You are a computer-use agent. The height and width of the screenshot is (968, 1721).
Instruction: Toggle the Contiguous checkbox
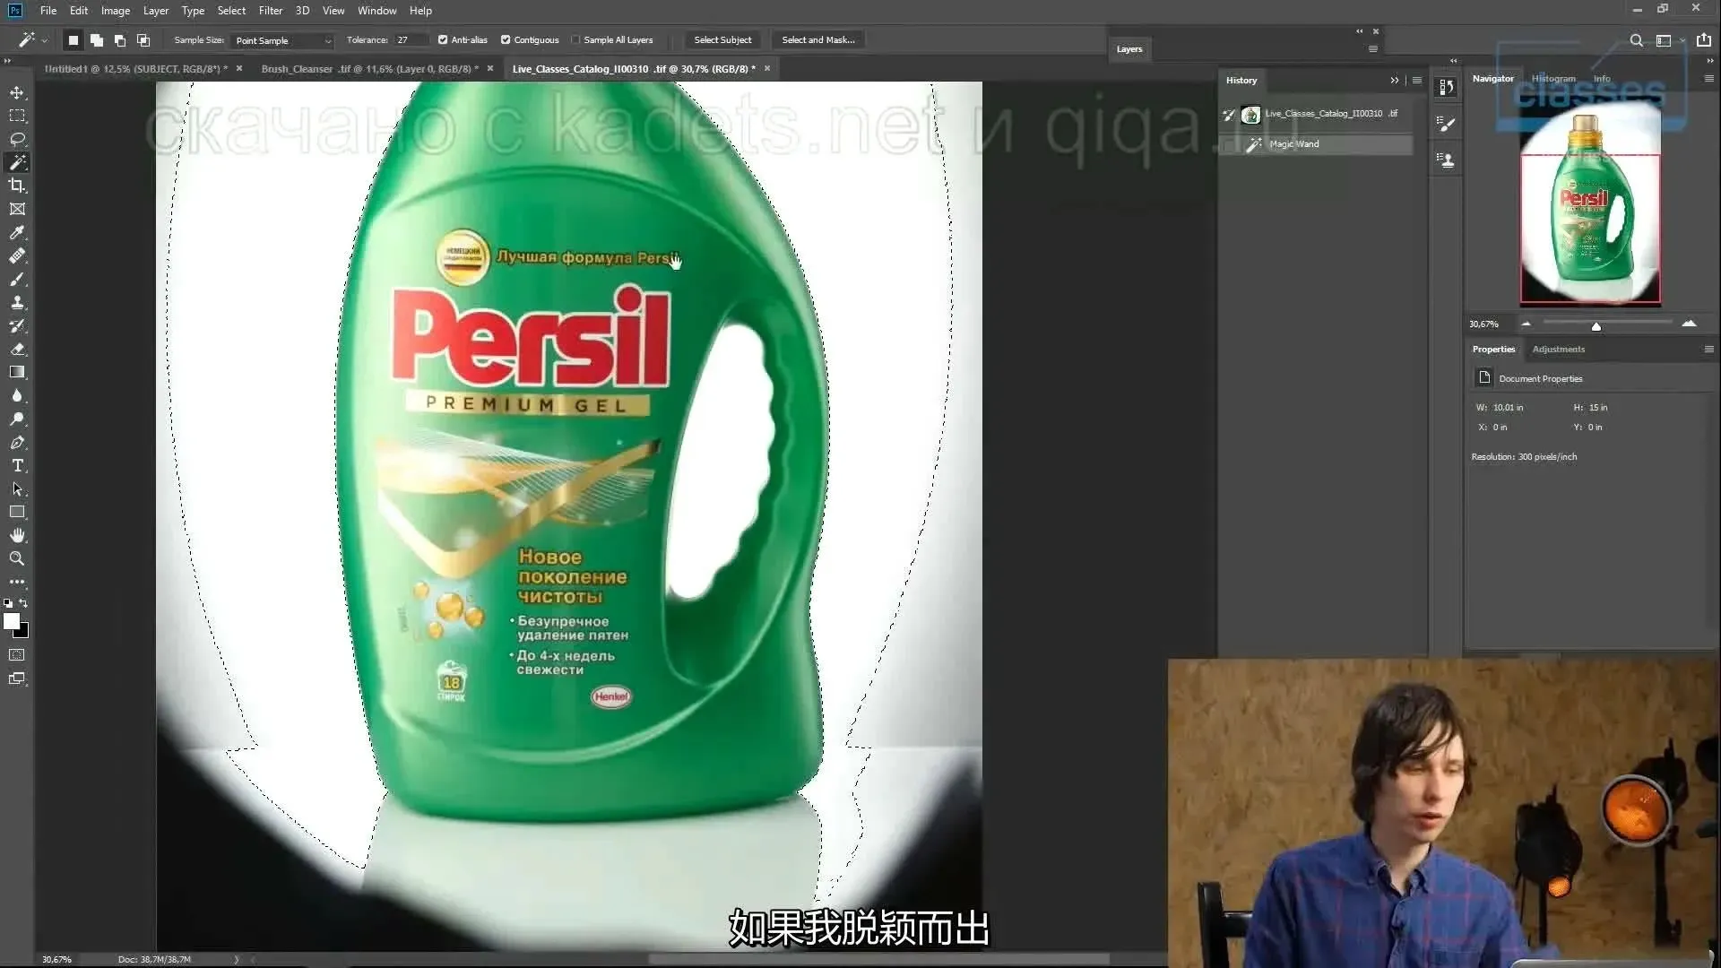click(x=506, y=39)
